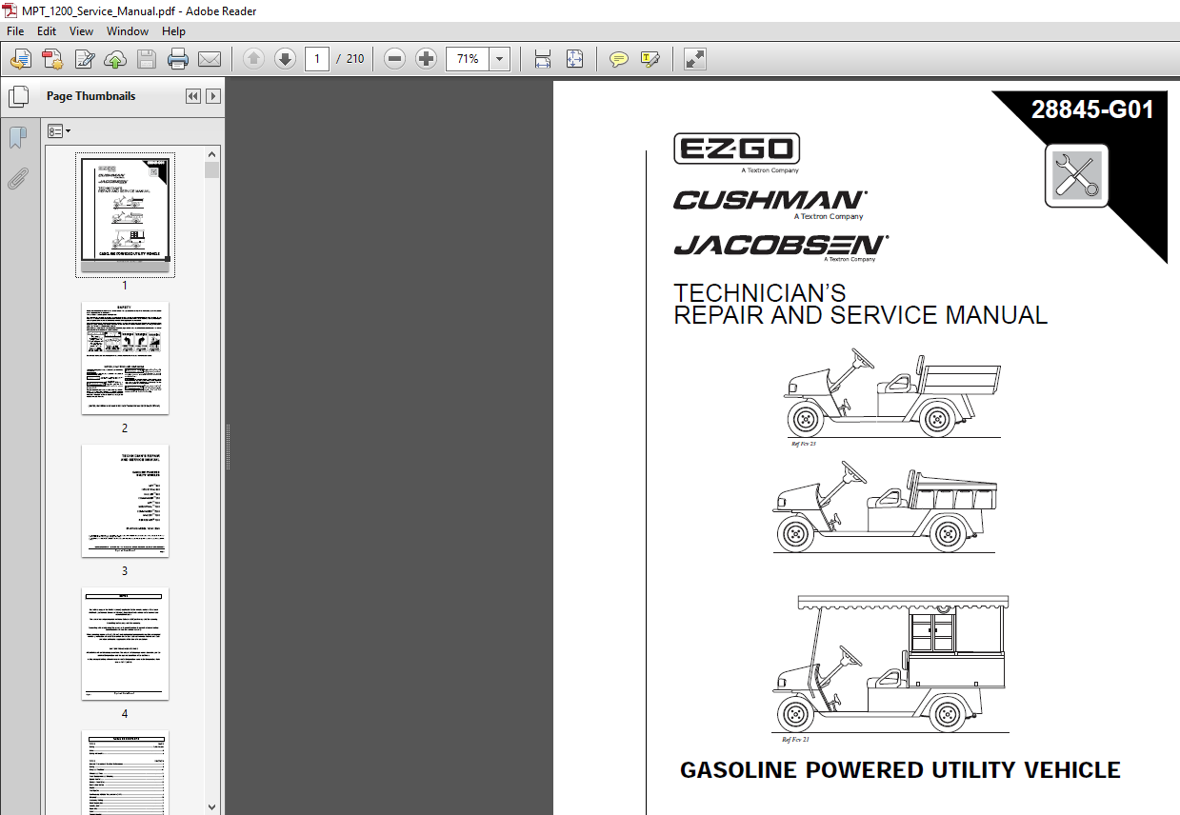The image size is (1180, 815).
Task: Open the Window menu
Action: (x=128, y=31)
